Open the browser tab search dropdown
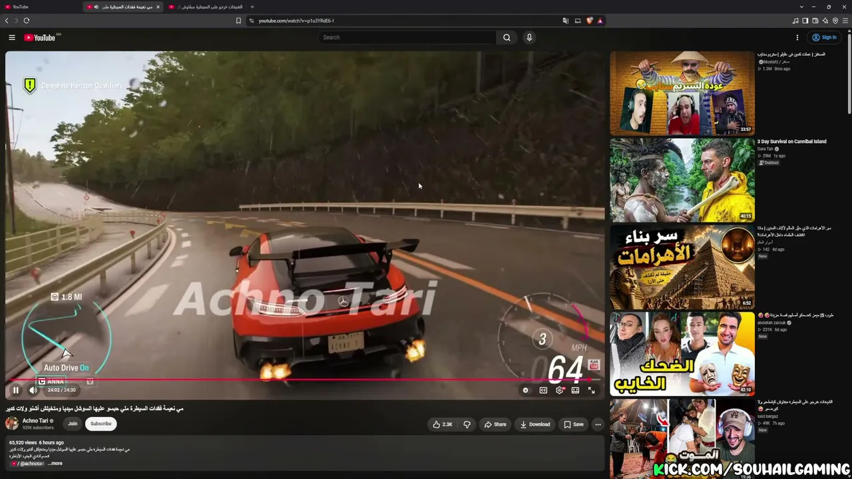 [801, 7]
